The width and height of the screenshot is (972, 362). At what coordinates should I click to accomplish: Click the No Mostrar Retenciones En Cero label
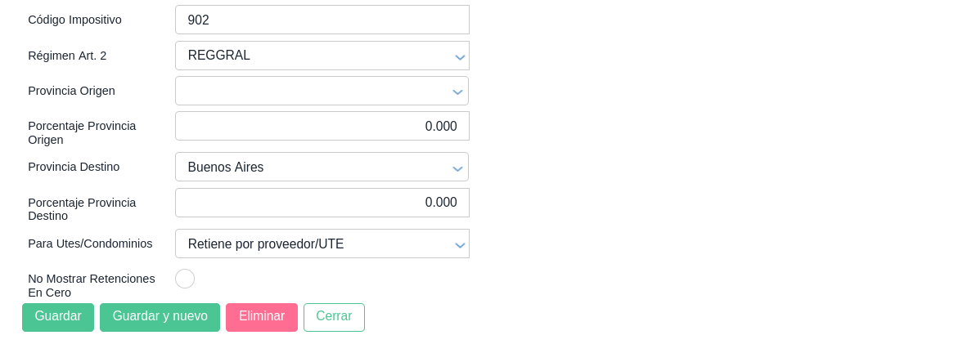point(91,285)
